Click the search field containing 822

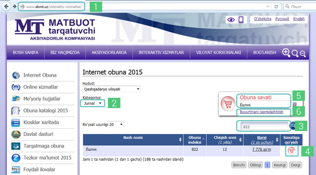pyautogui.click(x=264, y=126)
